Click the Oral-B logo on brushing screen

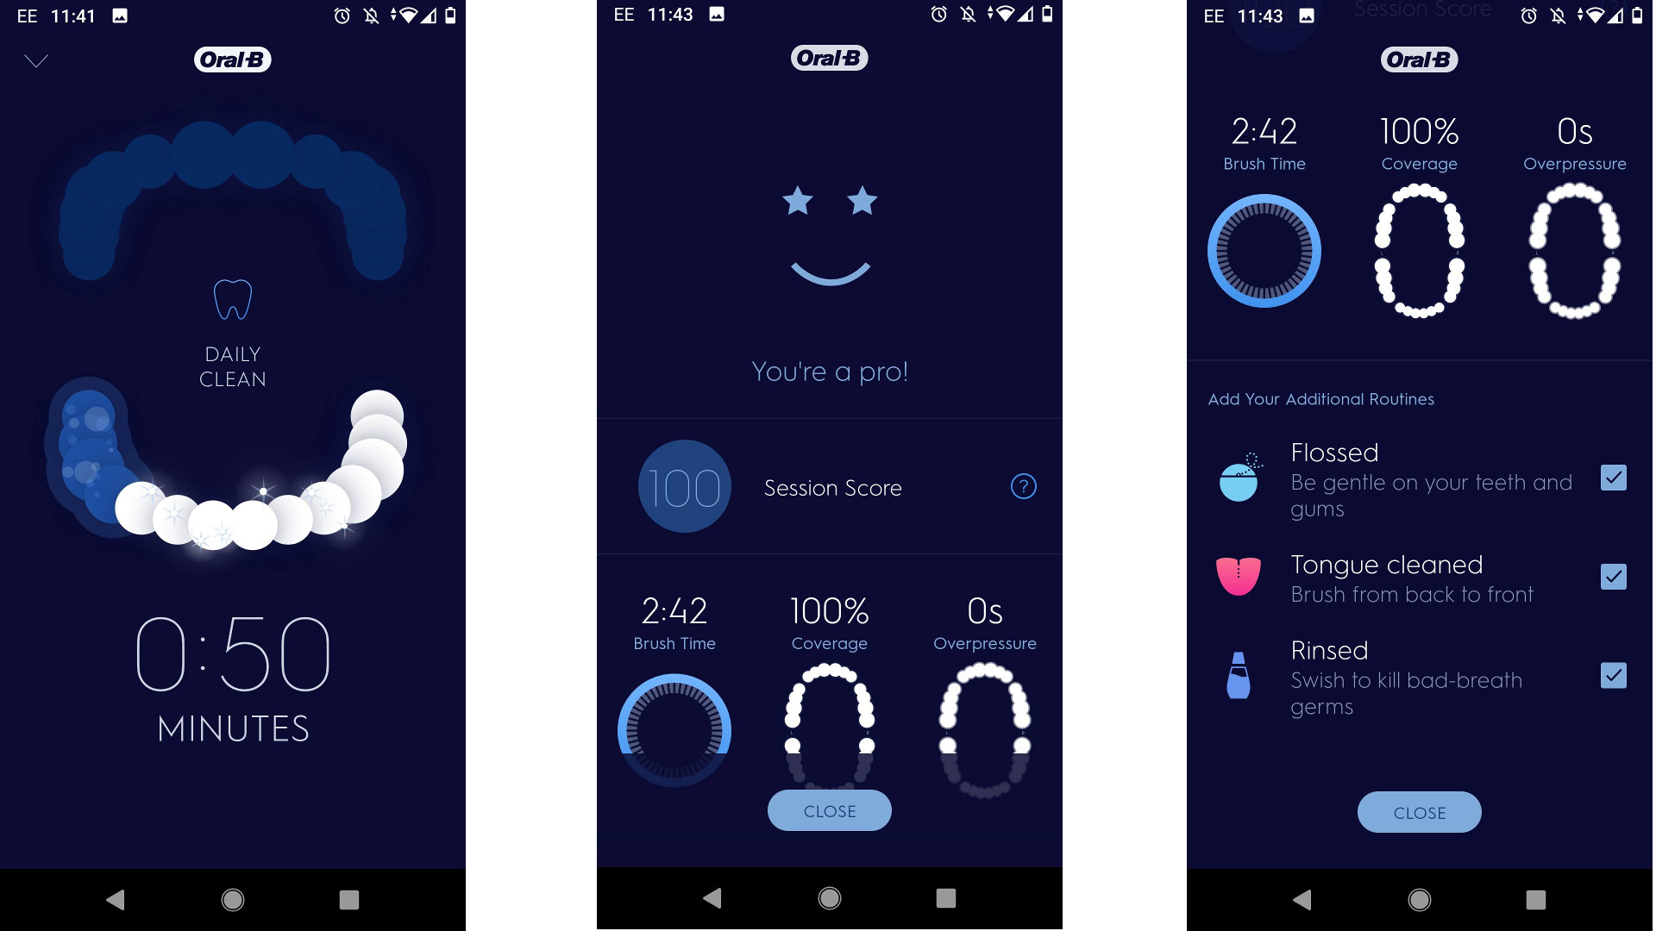[231, 59]
